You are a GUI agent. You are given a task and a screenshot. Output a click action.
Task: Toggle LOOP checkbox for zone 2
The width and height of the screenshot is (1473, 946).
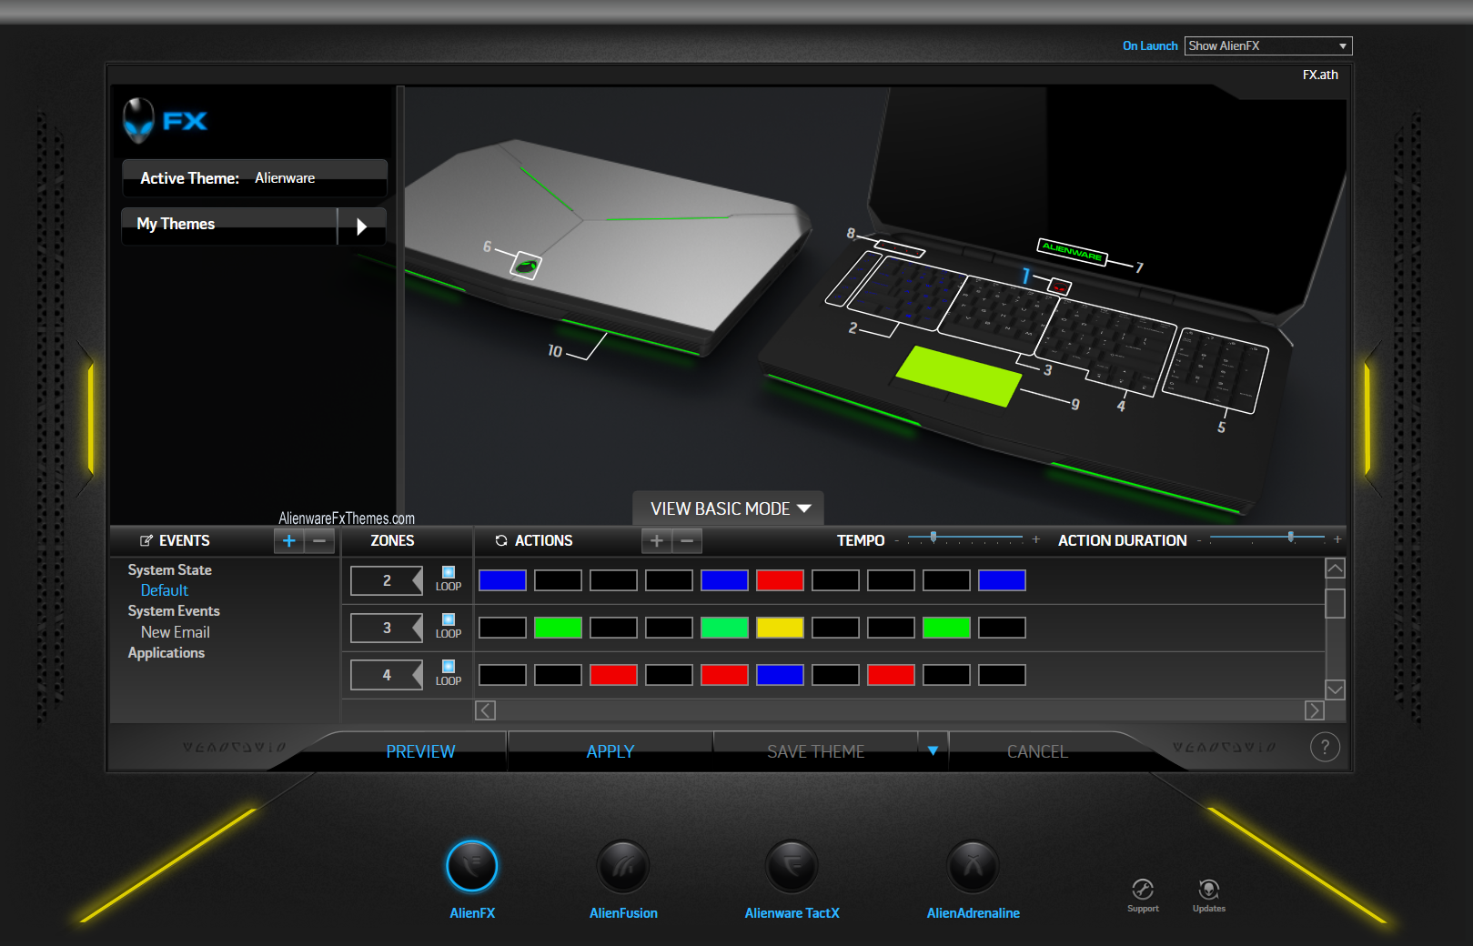(x=449, y=572)
